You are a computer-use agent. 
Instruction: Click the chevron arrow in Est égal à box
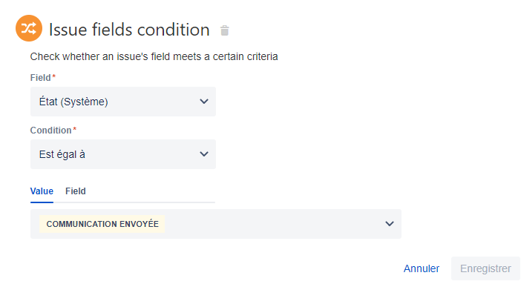(204, 154)
